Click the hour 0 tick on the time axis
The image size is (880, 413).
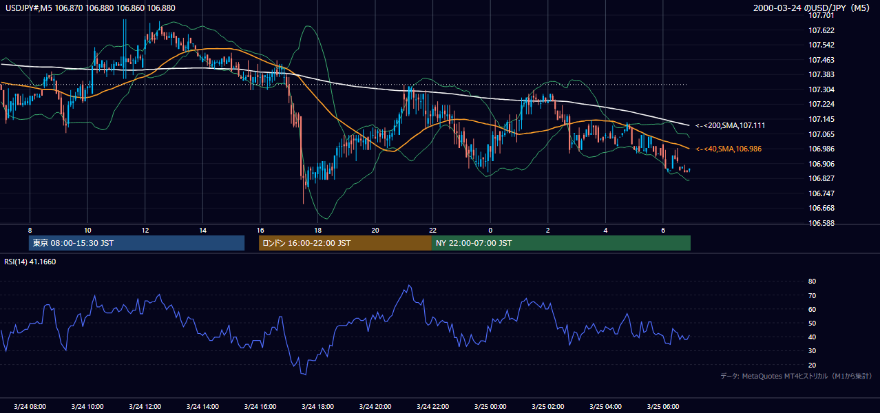(x=490, y=230)
